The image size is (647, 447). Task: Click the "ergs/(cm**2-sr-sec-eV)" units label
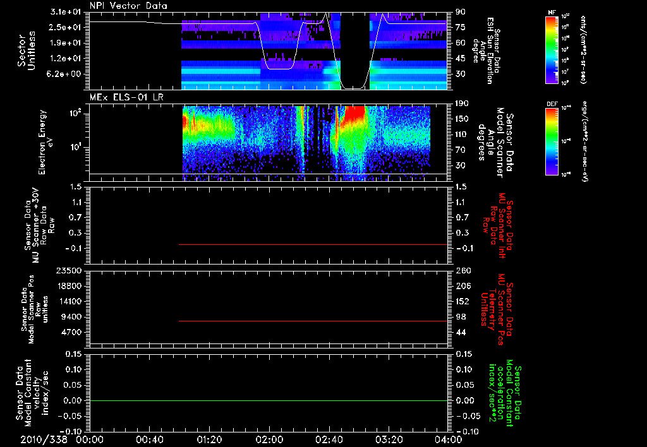pos(584,141)
